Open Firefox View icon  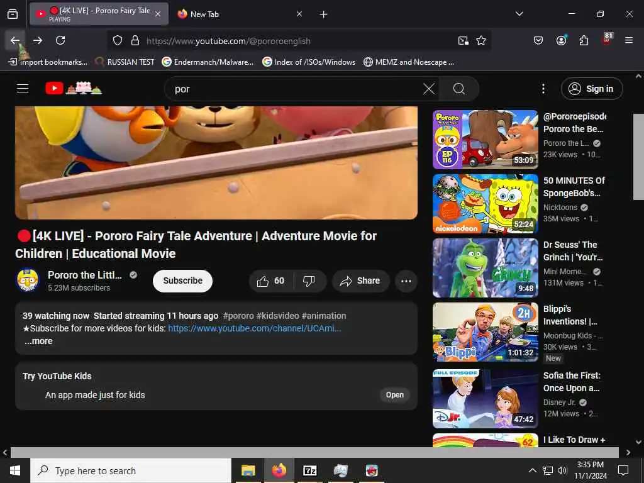pyautogui.click(x=13, y=14)
